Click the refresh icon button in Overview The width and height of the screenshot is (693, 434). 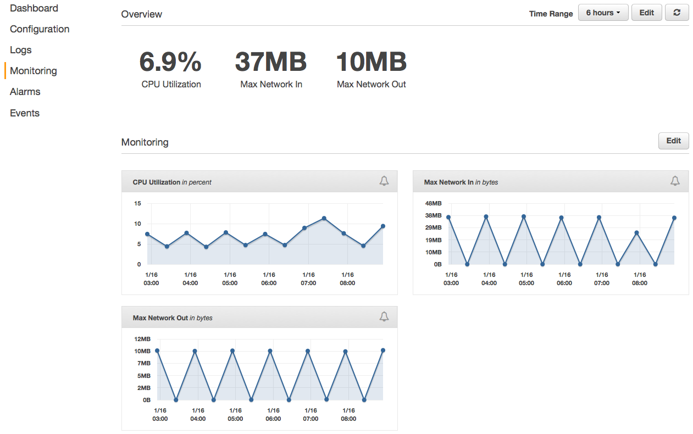pyautogui.click(x=677, y=13)
